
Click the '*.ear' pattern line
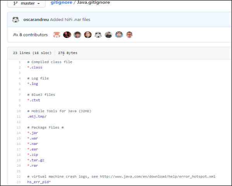click(33, 149)
